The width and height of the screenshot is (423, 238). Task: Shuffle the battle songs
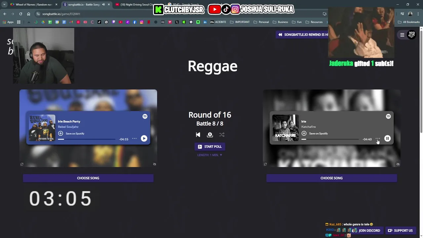click(x=222, y=135)
